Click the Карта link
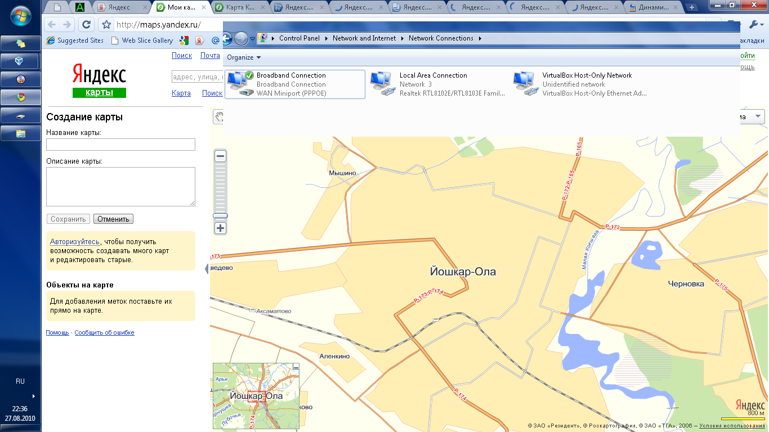The image size is (769, 432). [181, 93]
